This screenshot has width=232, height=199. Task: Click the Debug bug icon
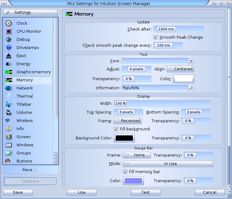click(8, 39)
